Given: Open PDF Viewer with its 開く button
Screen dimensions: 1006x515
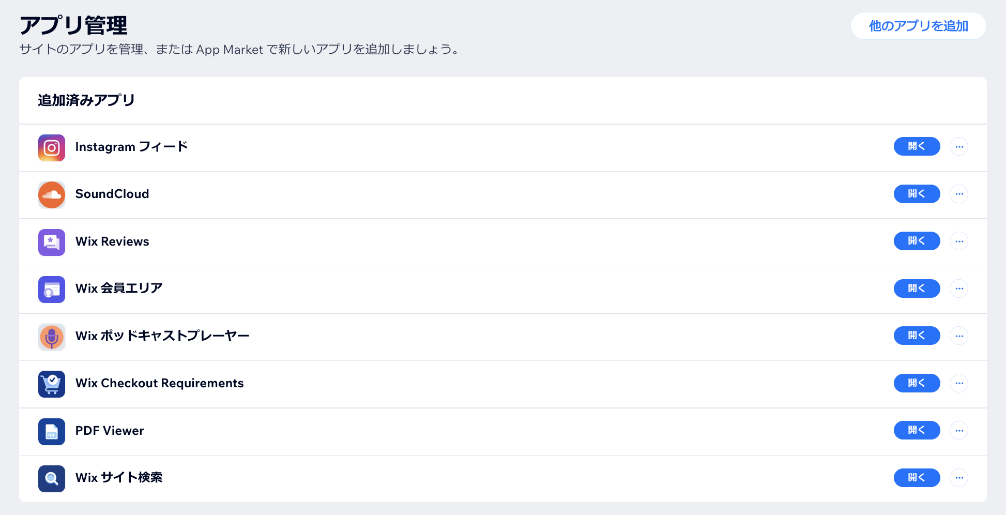Looking at the screenshot, I should [x=917, y=430].
